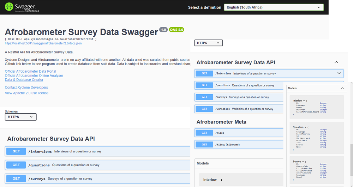Click the OAS 2.0 badge
Screen dimensions: 353x187
pos(176,30)
